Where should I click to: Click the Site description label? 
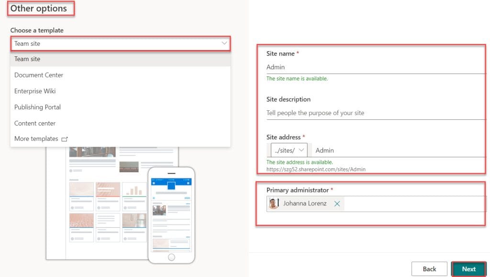289,99
